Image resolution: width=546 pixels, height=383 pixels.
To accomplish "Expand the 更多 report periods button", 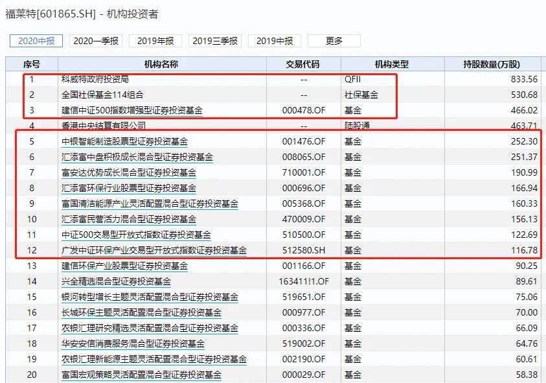I will click(x=334, y=41).
